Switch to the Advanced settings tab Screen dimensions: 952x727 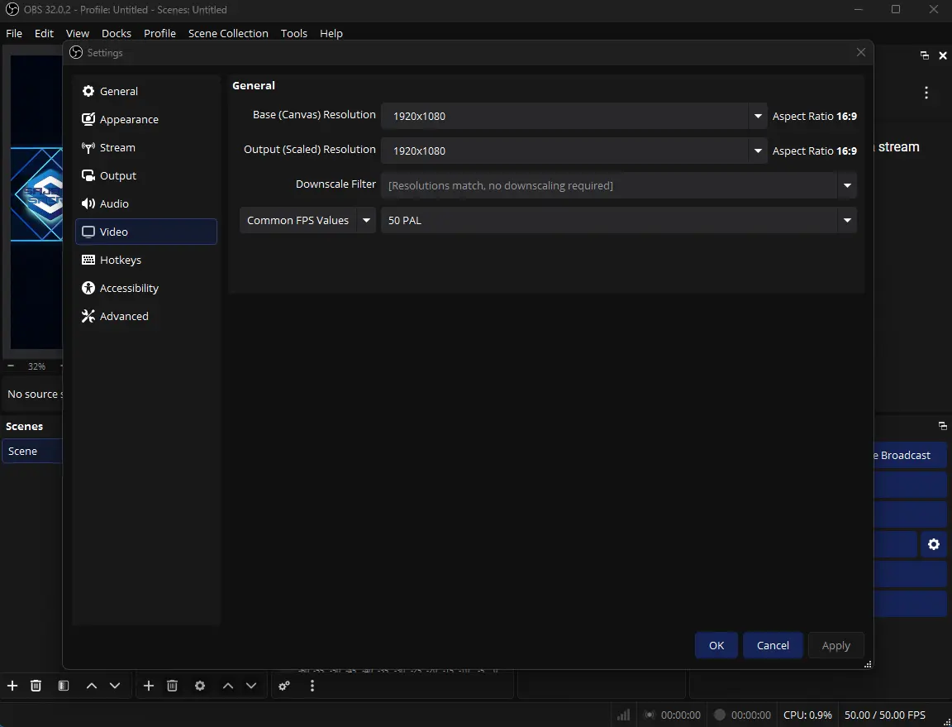(124, 316)
